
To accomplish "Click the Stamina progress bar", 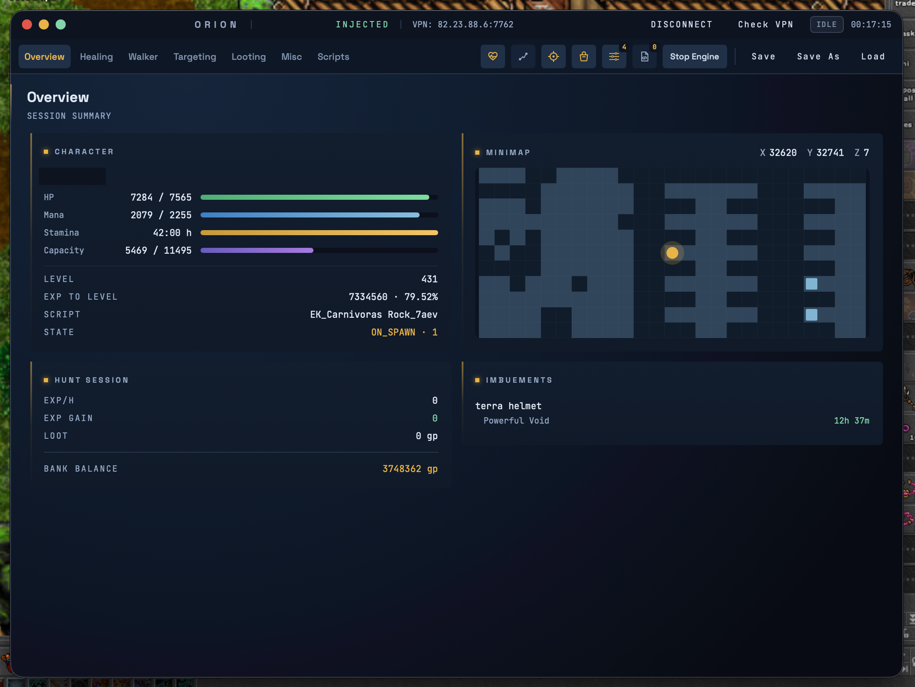I will [x=319, y=233].
